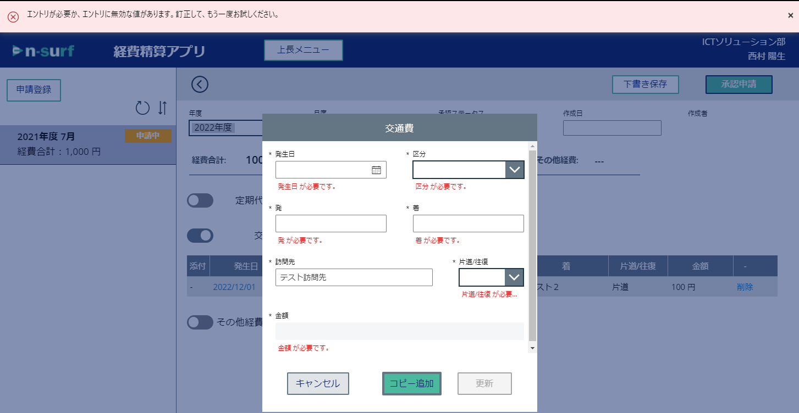Click the user name 西村 陽生
The height and width of the screenshot is (413, 799).
pyautogui.click(x=766, y=56)
